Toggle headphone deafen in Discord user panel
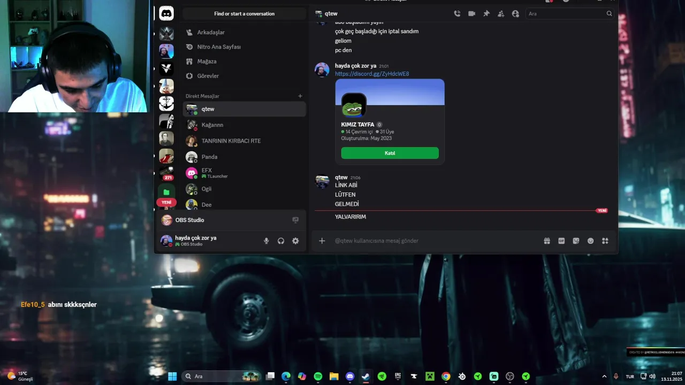Image resolution: width=685 pixels, height=385 pixels. click(281, 241)
